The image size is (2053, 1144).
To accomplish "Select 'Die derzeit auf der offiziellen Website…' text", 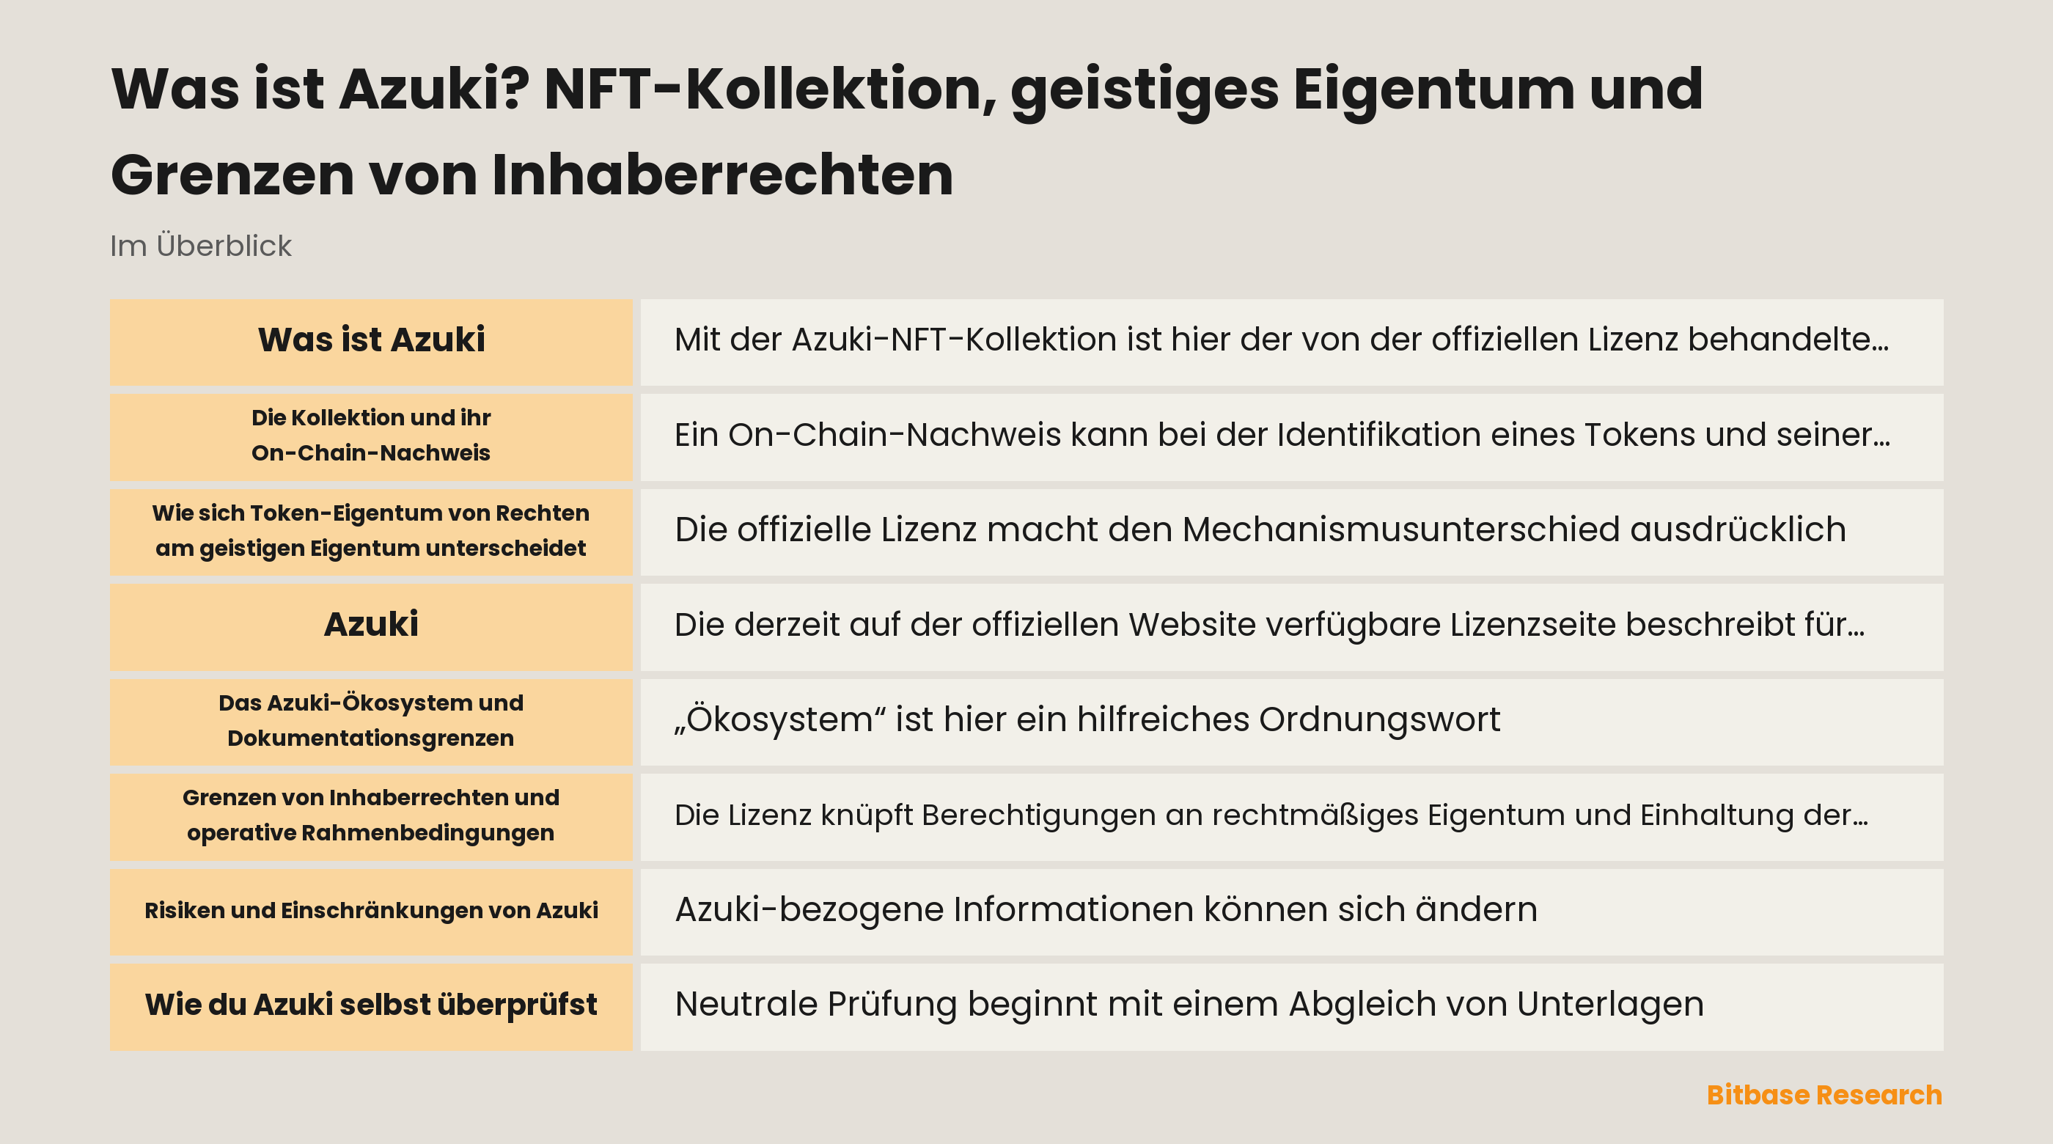I will (1268, 625).
